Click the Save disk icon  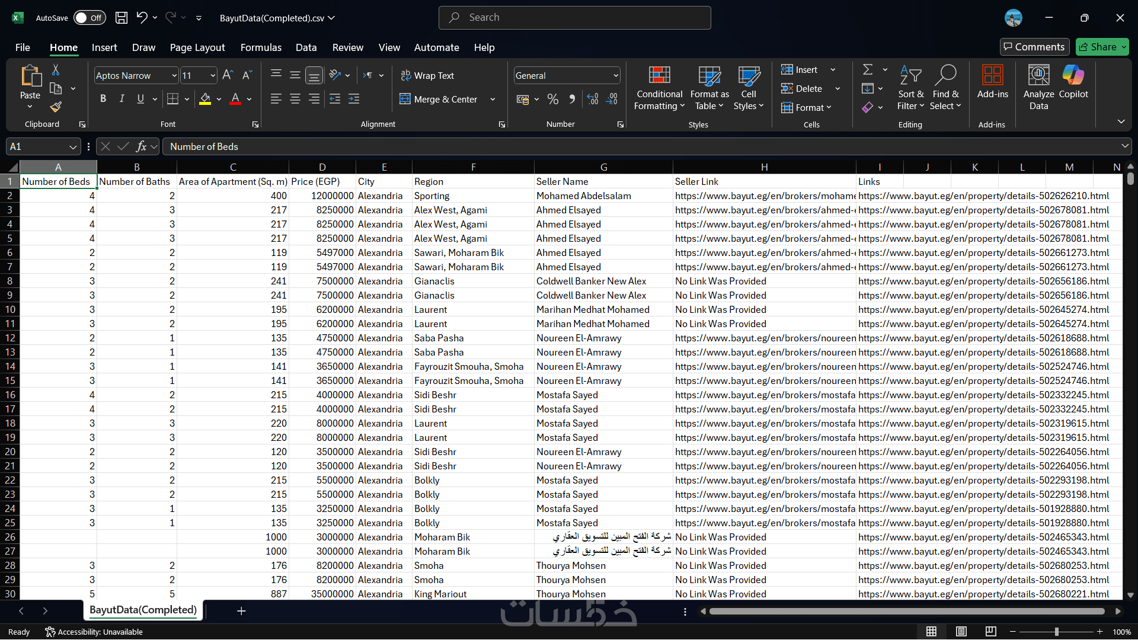[x=122, y=18]
